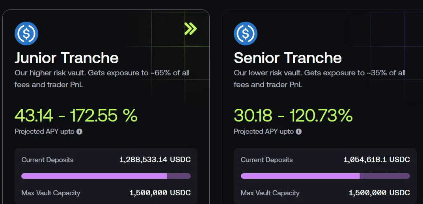The width and height of the screenshot is (423, 204).
Task: Click the green double-chevron arrow icon
Action: point(191,28)
